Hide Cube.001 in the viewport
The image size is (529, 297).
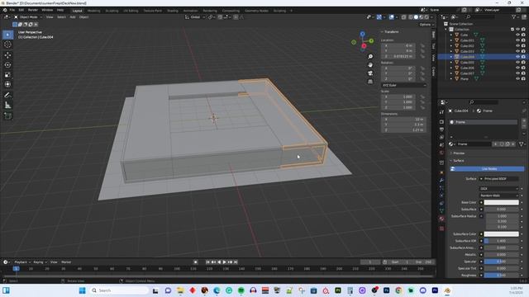click(x=517, y=40)
